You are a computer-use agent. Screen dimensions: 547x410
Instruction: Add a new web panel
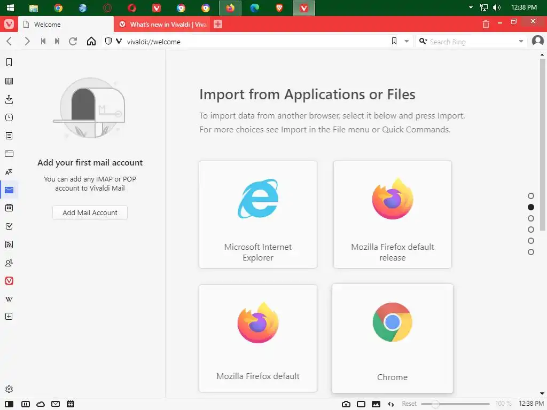pyautogui.click(x=9, y=316)
